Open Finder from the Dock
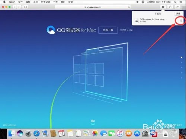The image size is (186, 139). (x=12, y=133)
